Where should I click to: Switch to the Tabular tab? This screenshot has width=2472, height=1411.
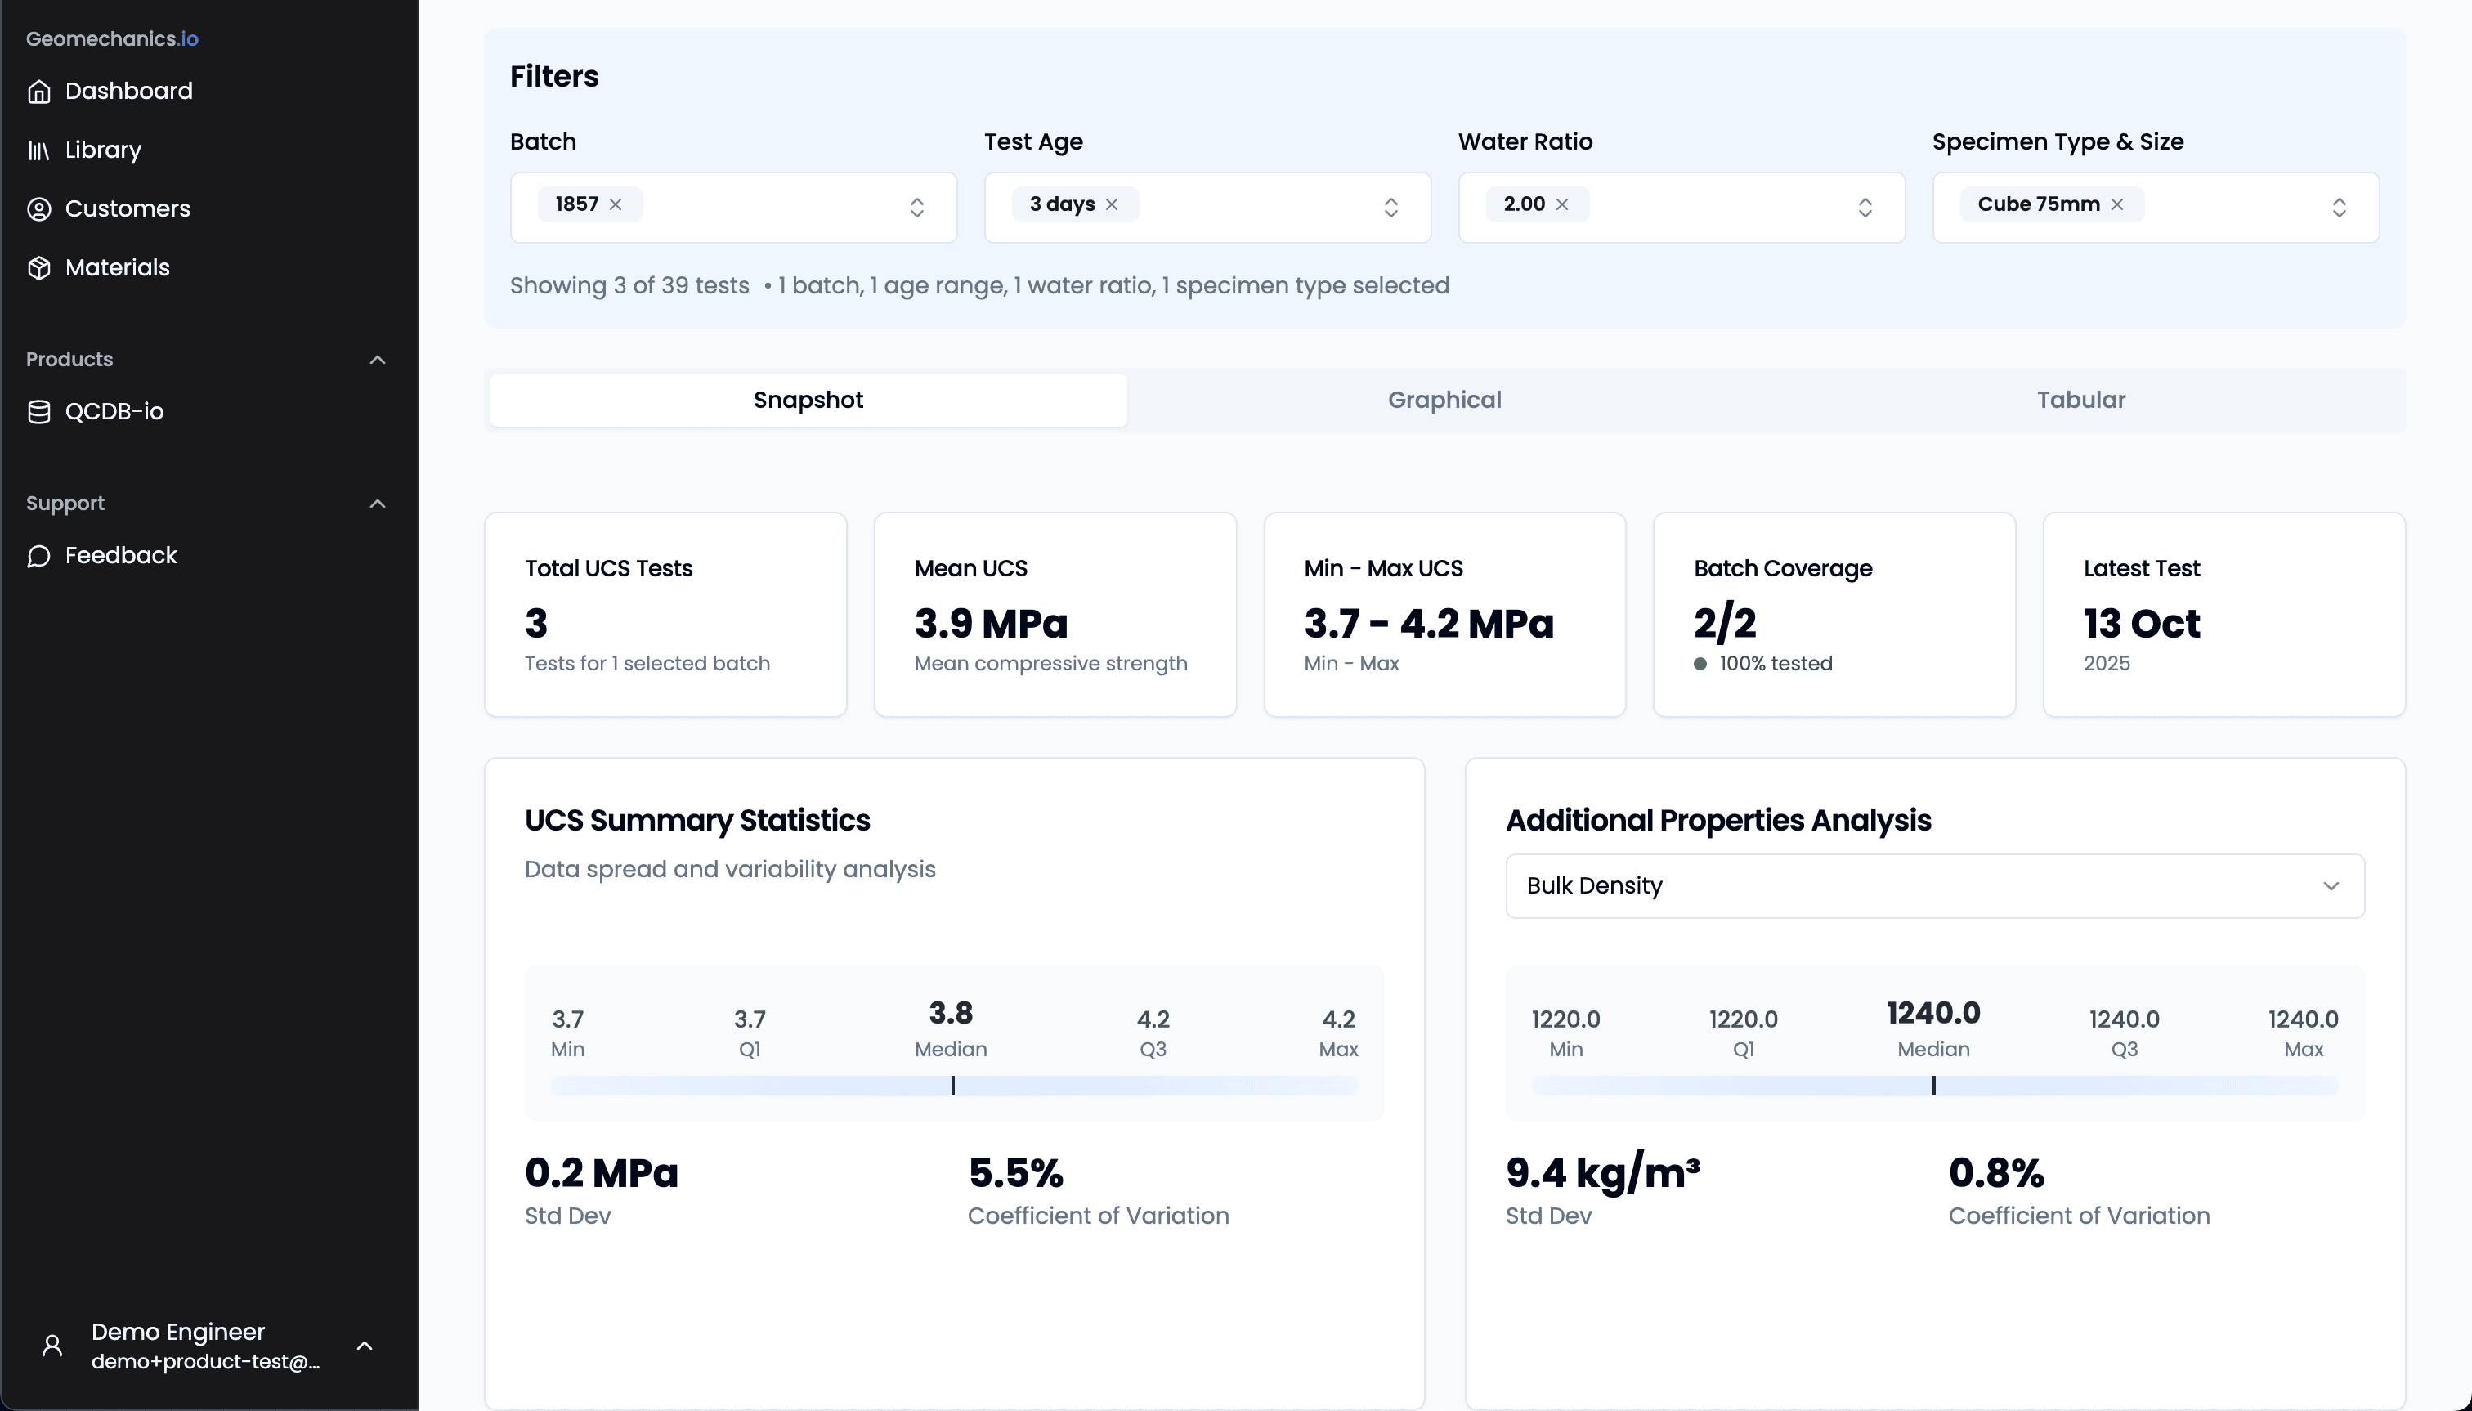pos(2080,399)
